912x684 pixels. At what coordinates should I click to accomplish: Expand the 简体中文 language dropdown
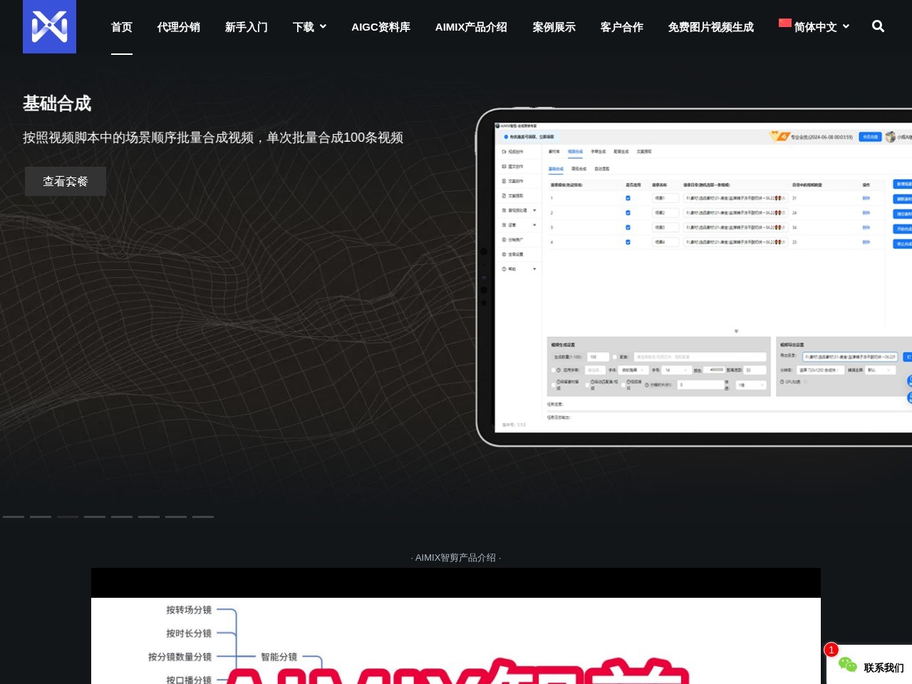[x=815, y=27]
